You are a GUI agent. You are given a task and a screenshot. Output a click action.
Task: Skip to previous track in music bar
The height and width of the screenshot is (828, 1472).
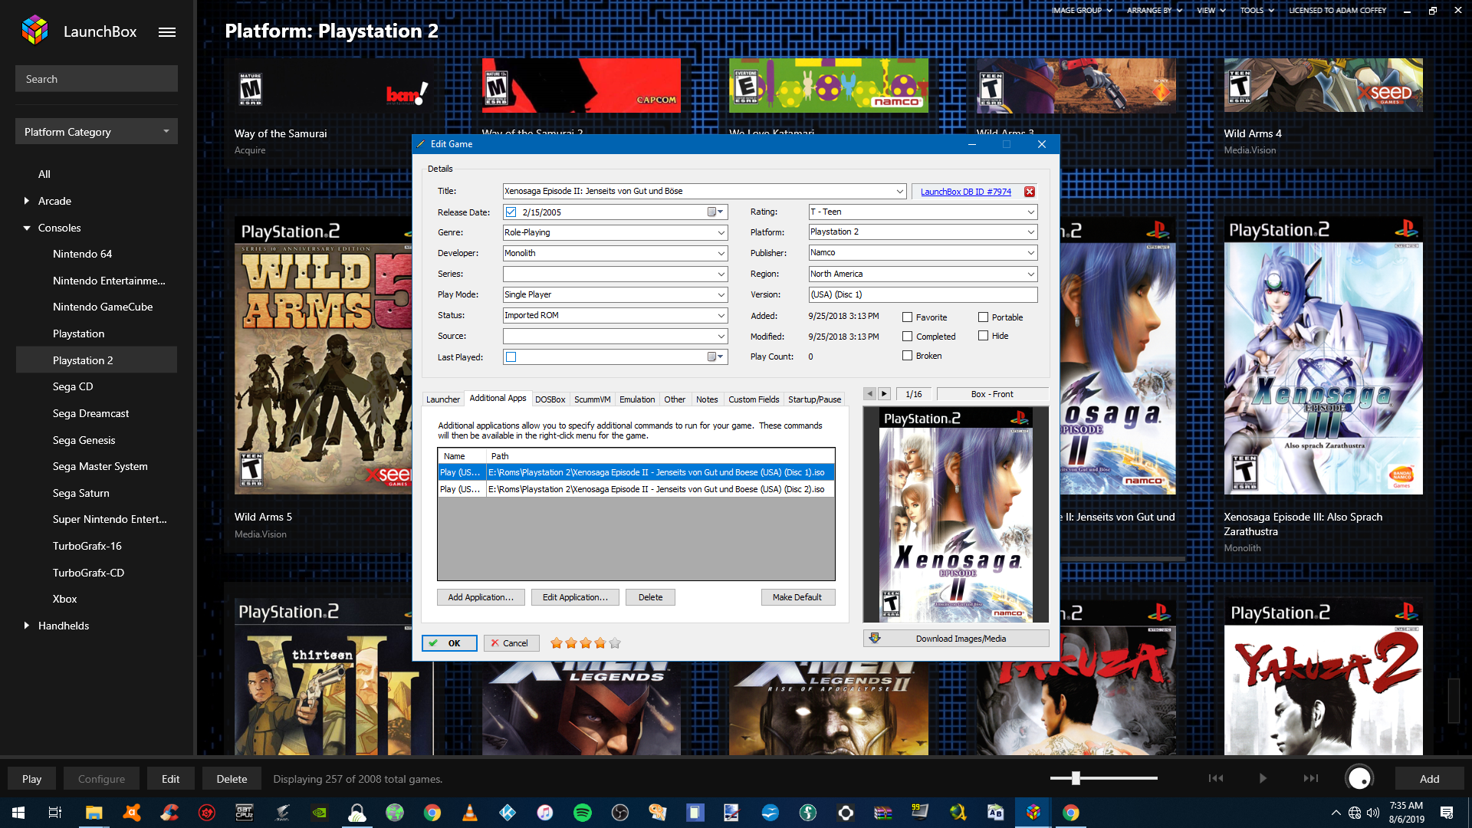click(x=1216, y=778)
